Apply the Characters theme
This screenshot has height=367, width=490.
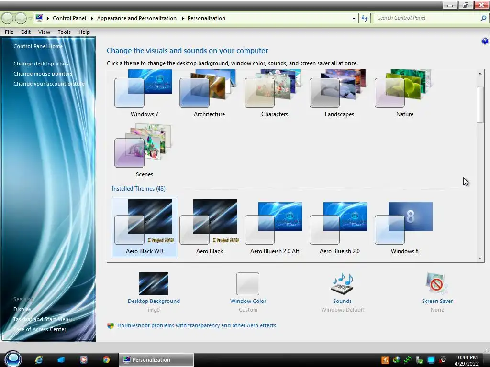(x=274, y=94)
